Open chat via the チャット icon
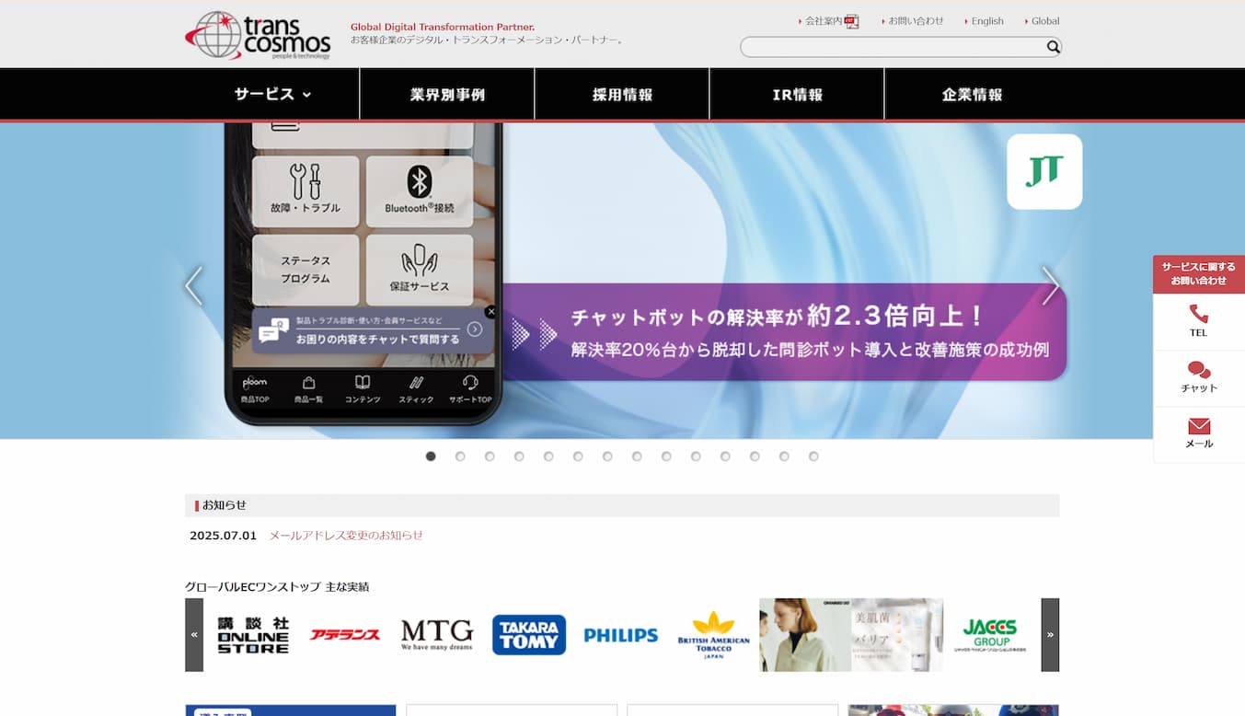Viewport: 1245px width, 716px height. pos(1198,370)
